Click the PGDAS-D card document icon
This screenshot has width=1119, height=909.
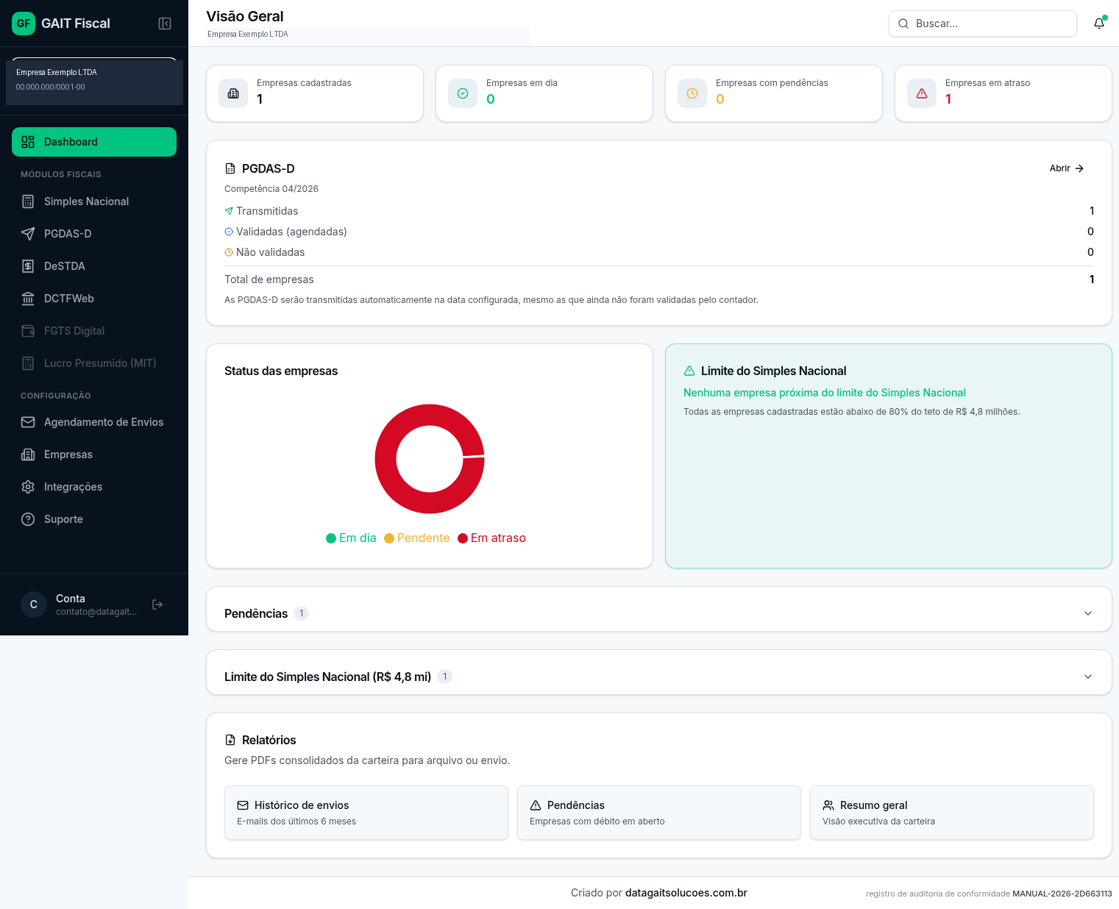pyautogui.click(x=230, y=168)
